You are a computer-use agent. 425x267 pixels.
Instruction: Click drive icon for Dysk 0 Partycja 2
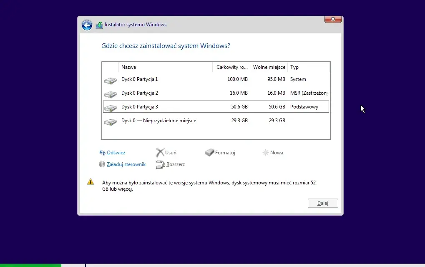[x=110, y=94]
